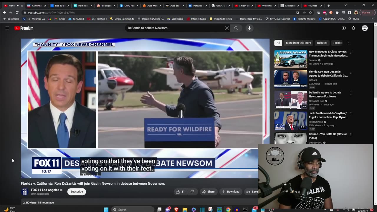The width and height of the screenshot is (377, 212).
Task: Expand the bookmarks bar overflow chevron
Action: (373, 19)
